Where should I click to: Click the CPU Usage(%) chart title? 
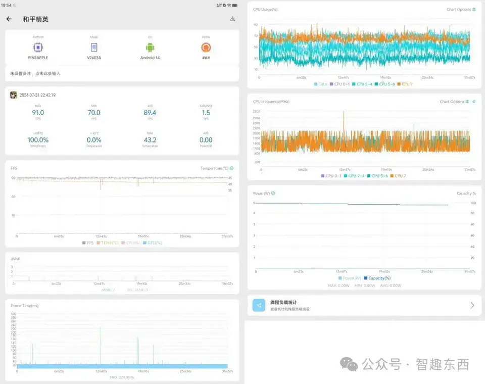coord(265,10)
